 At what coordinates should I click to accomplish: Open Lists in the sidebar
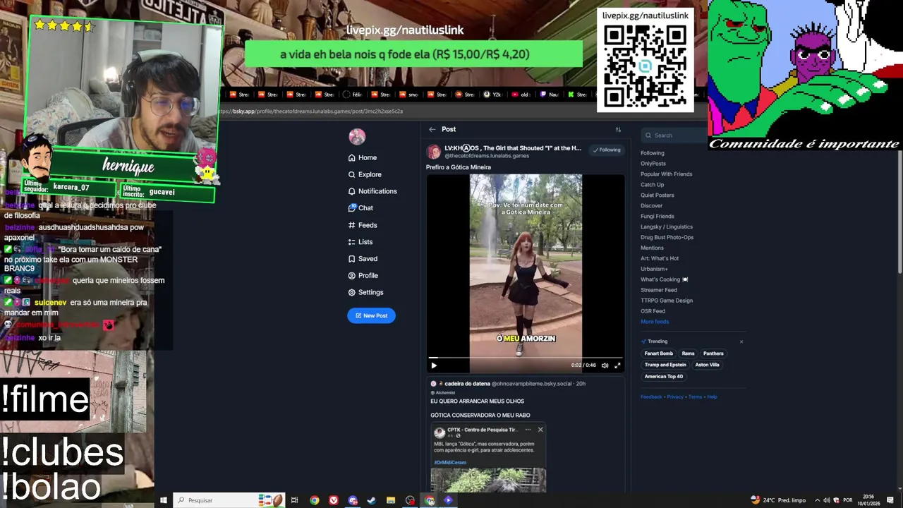click(360, 242)
